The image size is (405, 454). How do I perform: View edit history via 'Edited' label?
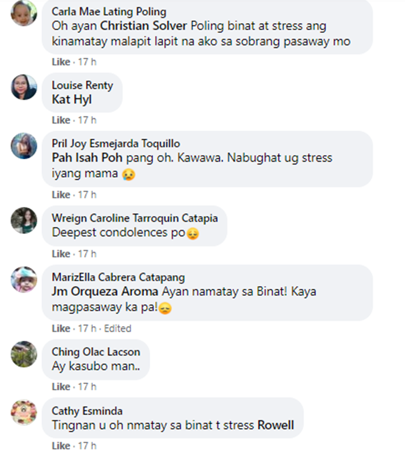(x=118, y=328)
